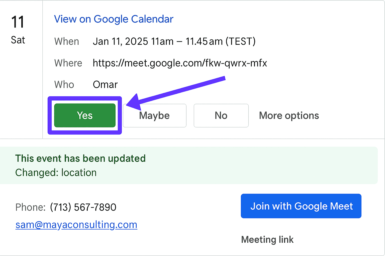The width and height of the screenshot is (385, 256).
Task: Open the View on Google Calendar link
Action: (114, 19)
